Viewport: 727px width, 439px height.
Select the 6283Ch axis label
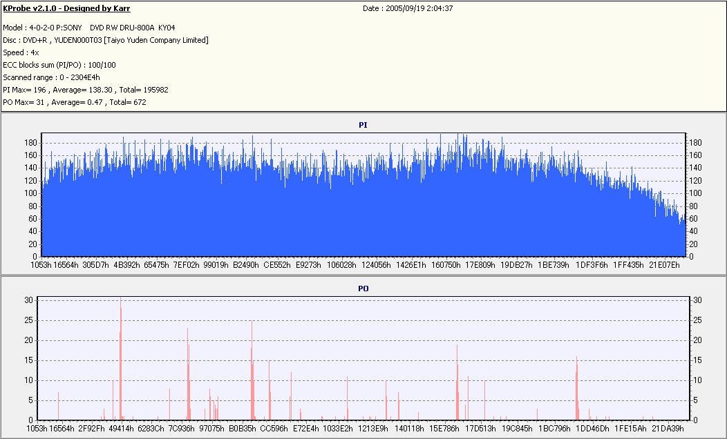[151, 429]
